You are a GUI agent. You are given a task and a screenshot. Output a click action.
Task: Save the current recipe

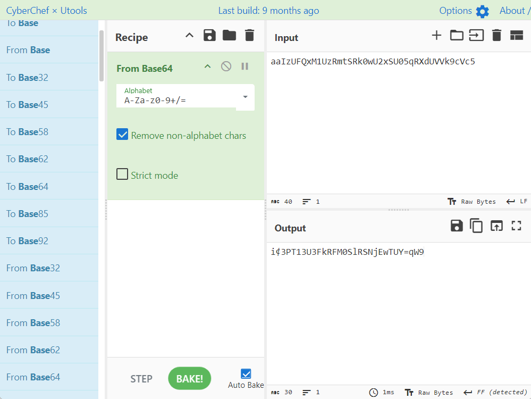tap(209, 36)
